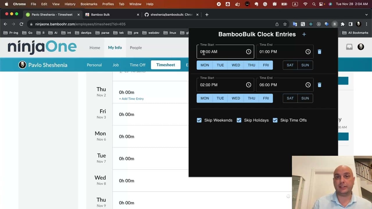
Task: Share this page from address bar
Action: pos(277,24)
